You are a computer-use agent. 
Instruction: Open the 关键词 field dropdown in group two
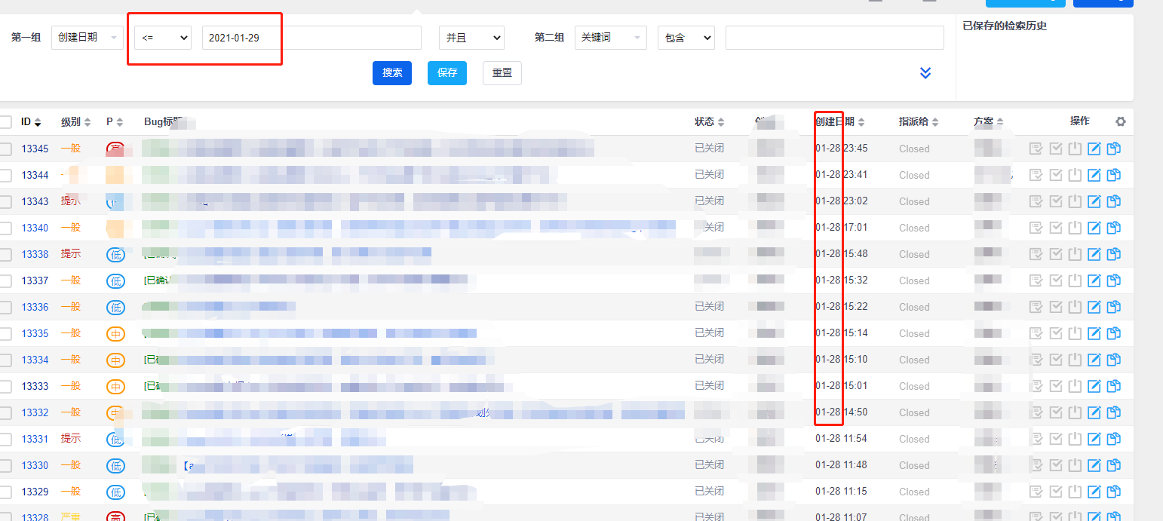tap(610, 38)
